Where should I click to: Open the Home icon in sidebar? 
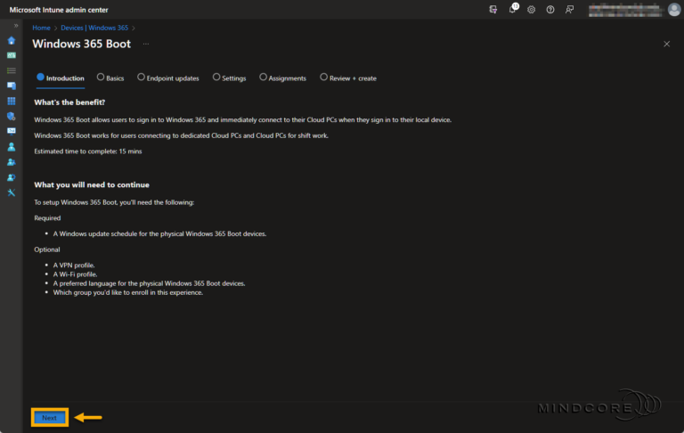(12, 40)
